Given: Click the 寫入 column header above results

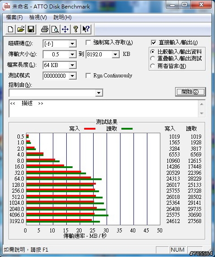Looking at the screenshot, I should 170,129.
